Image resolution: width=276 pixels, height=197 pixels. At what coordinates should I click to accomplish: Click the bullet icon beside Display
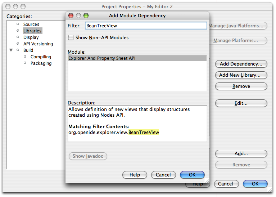(x=18, y=37)
